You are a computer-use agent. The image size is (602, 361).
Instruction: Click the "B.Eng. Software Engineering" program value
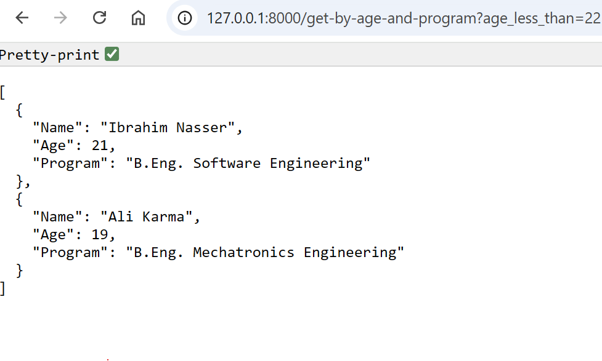[x=248, y=164]
